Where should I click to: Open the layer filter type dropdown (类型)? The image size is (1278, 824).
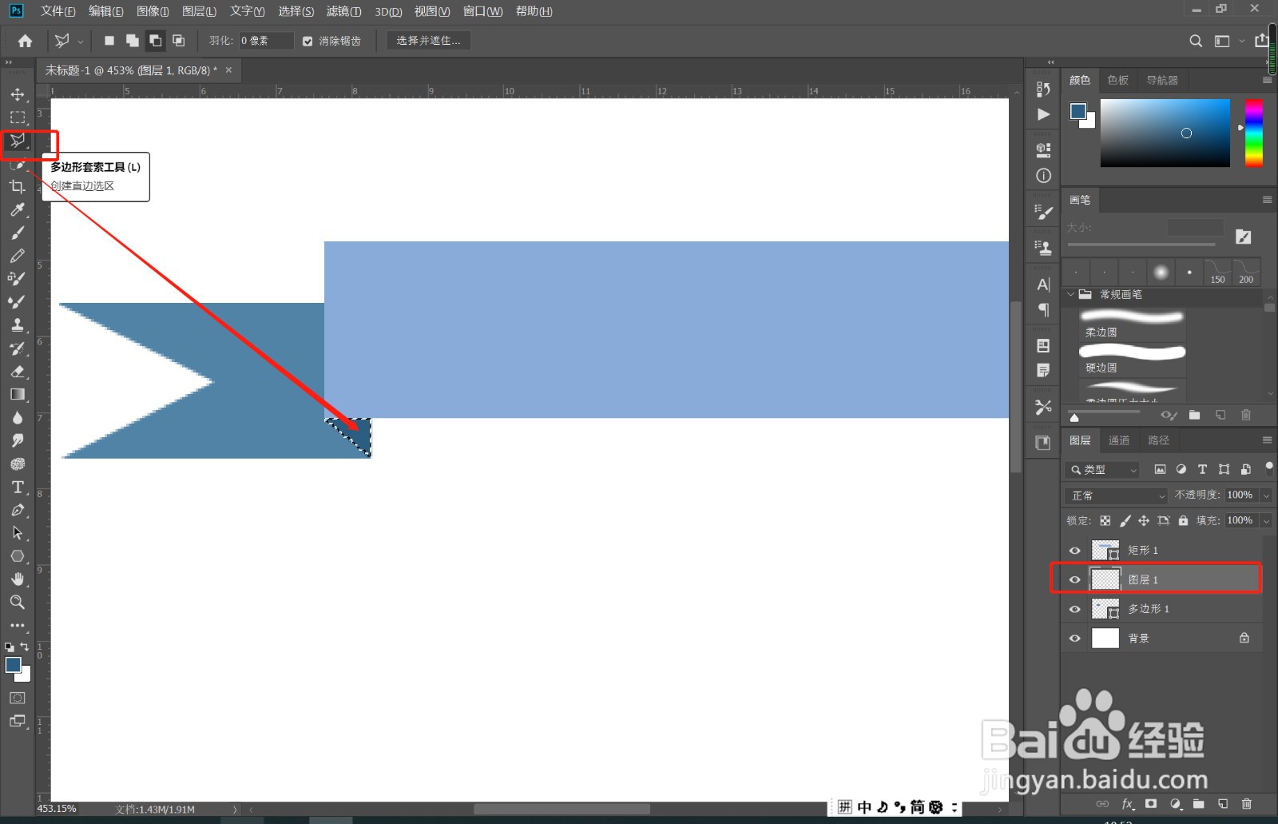[1102, 470]
